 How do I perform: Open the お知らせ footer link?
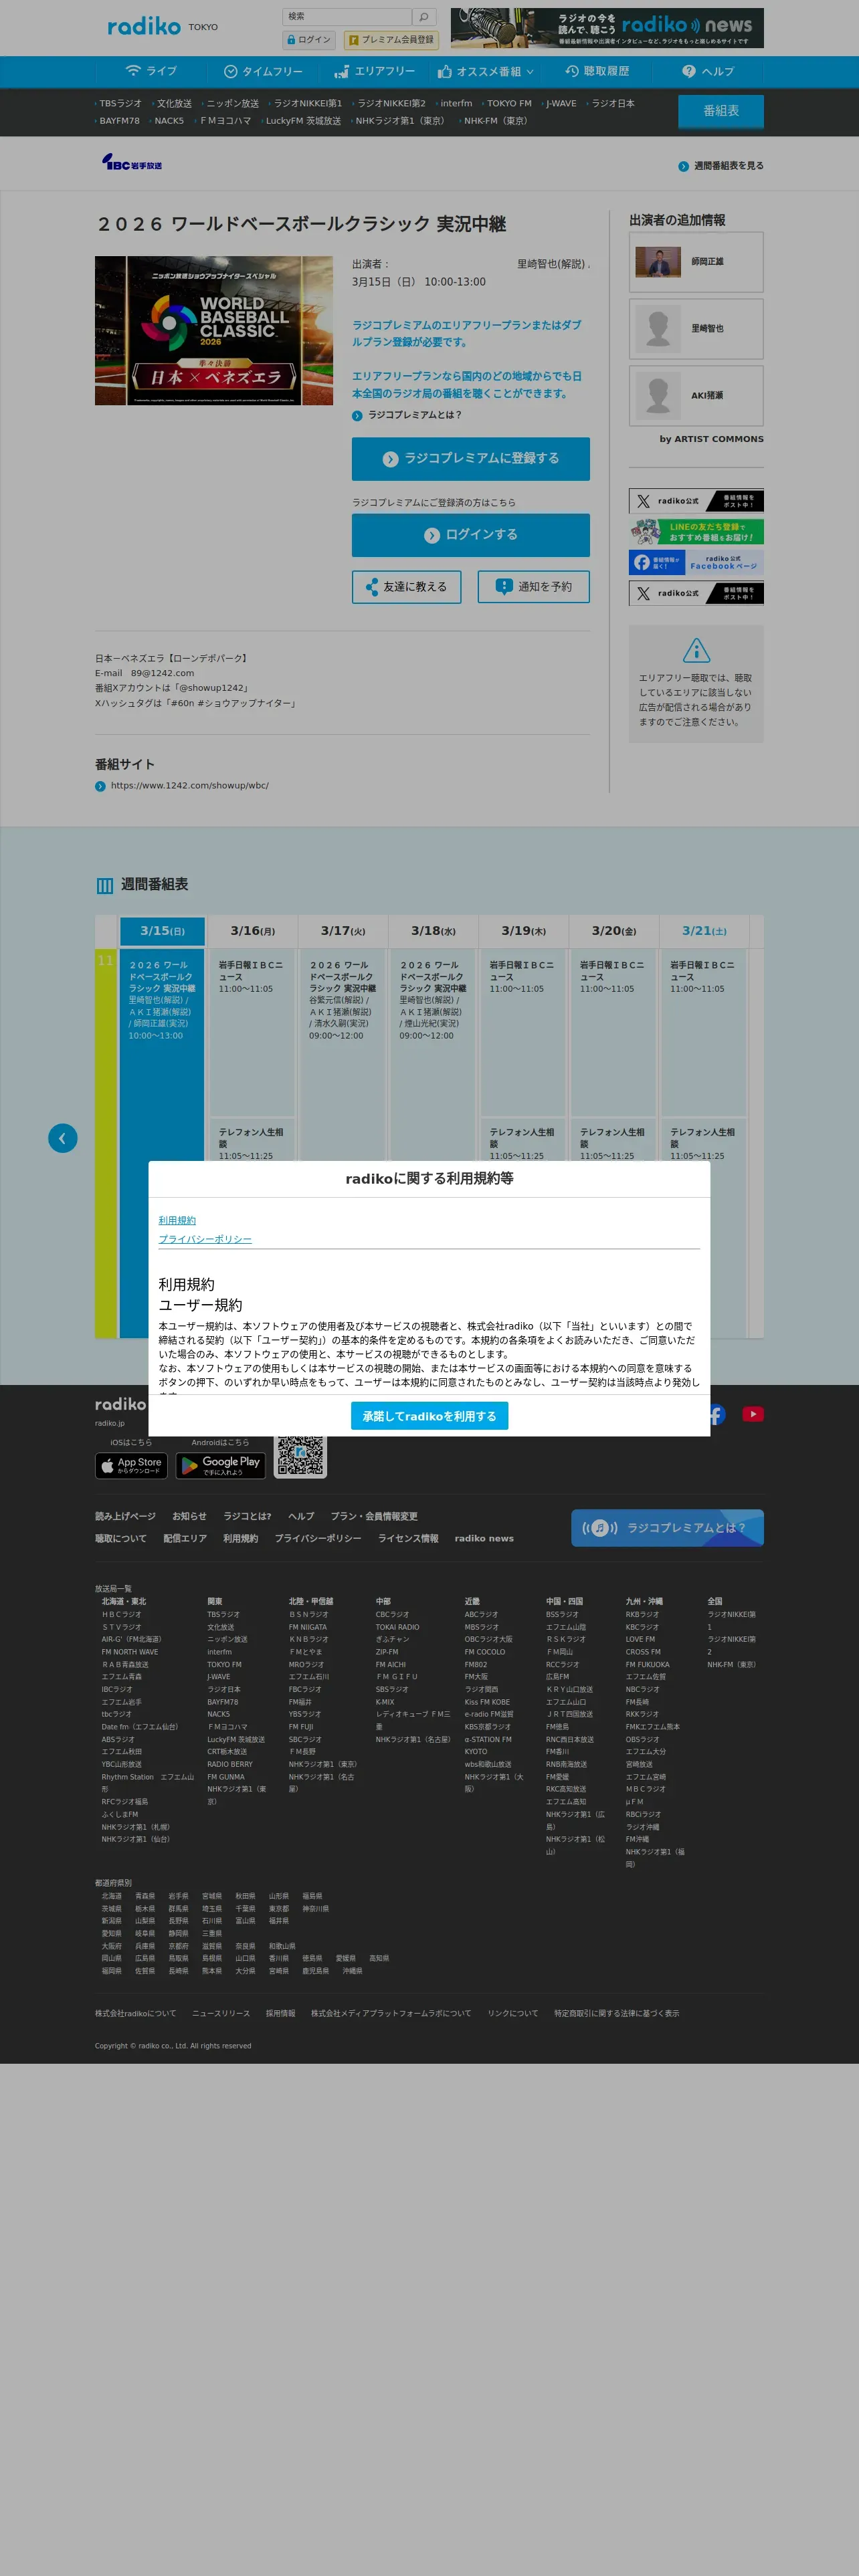coord(189,1517)
